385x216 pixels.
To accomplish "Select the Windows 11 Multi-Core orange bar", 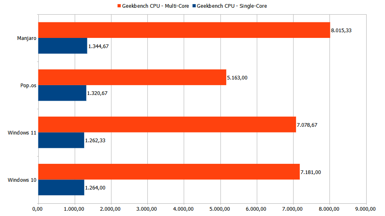I will 167,125.
